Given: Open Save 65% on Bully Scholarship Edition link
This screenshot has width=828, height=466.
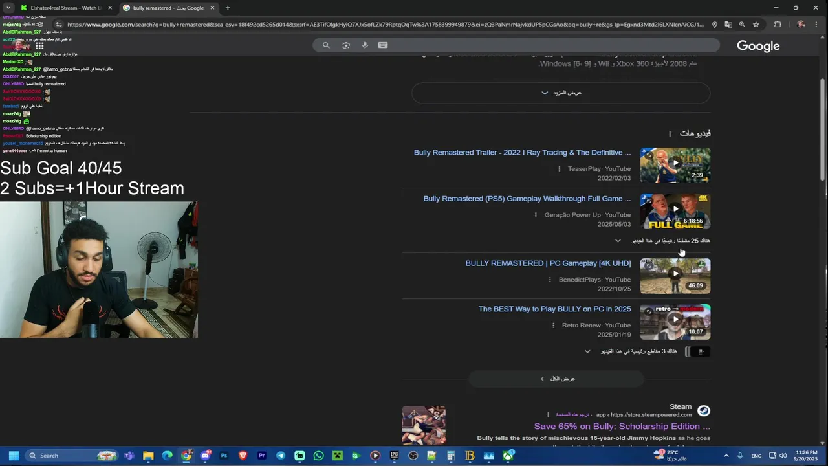Looking at the screenshot, I should click(622, 427).
